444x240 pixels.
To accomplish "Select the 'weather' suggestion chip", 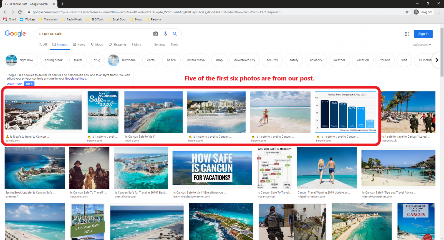I will coord(339,60).
